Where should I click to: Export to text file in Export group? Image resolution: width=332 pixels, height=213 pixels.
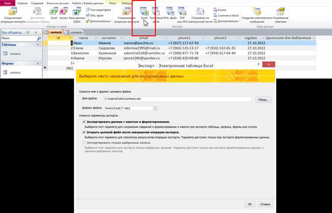pyautogui.click(x=156, y=15)
